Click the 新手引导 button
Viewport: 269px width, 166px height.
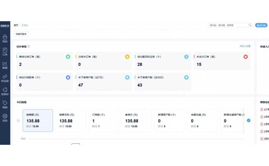click(x=261, y=25)
